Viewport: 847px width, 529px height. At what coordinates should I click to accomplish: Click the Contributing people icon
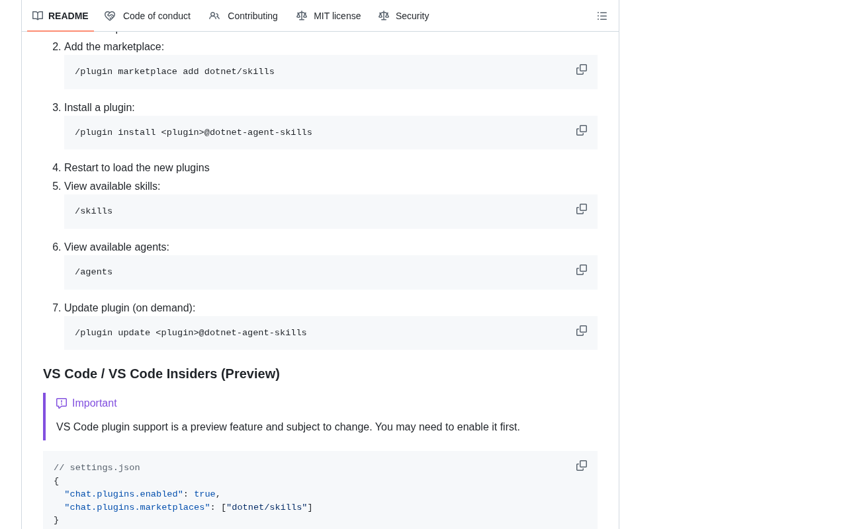click(x=214, y=16)
